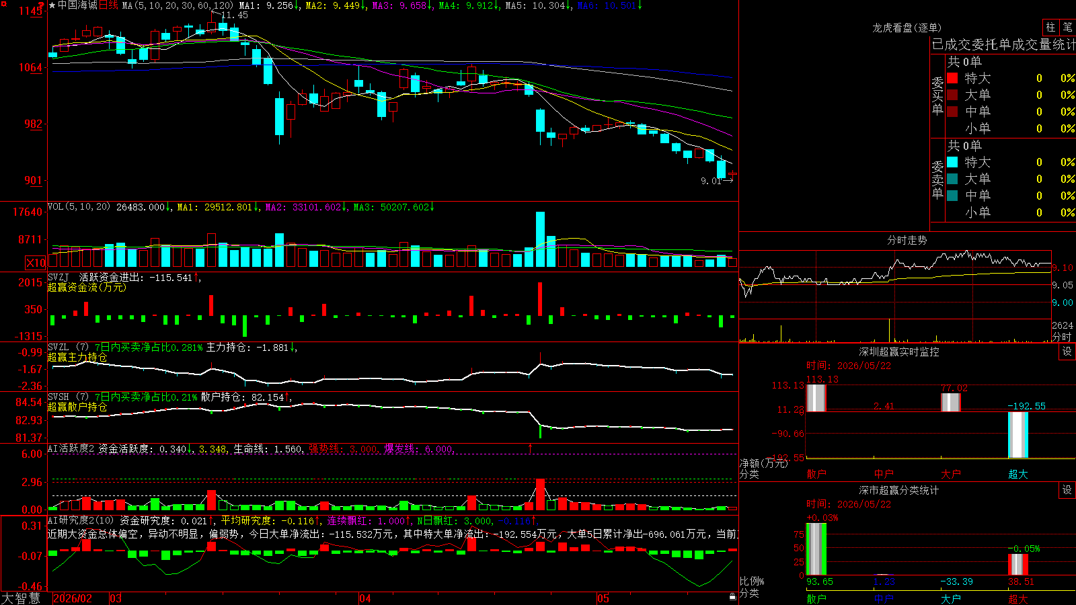Click the red up arrow in AI活跃度2 panel

coord(530,448)
